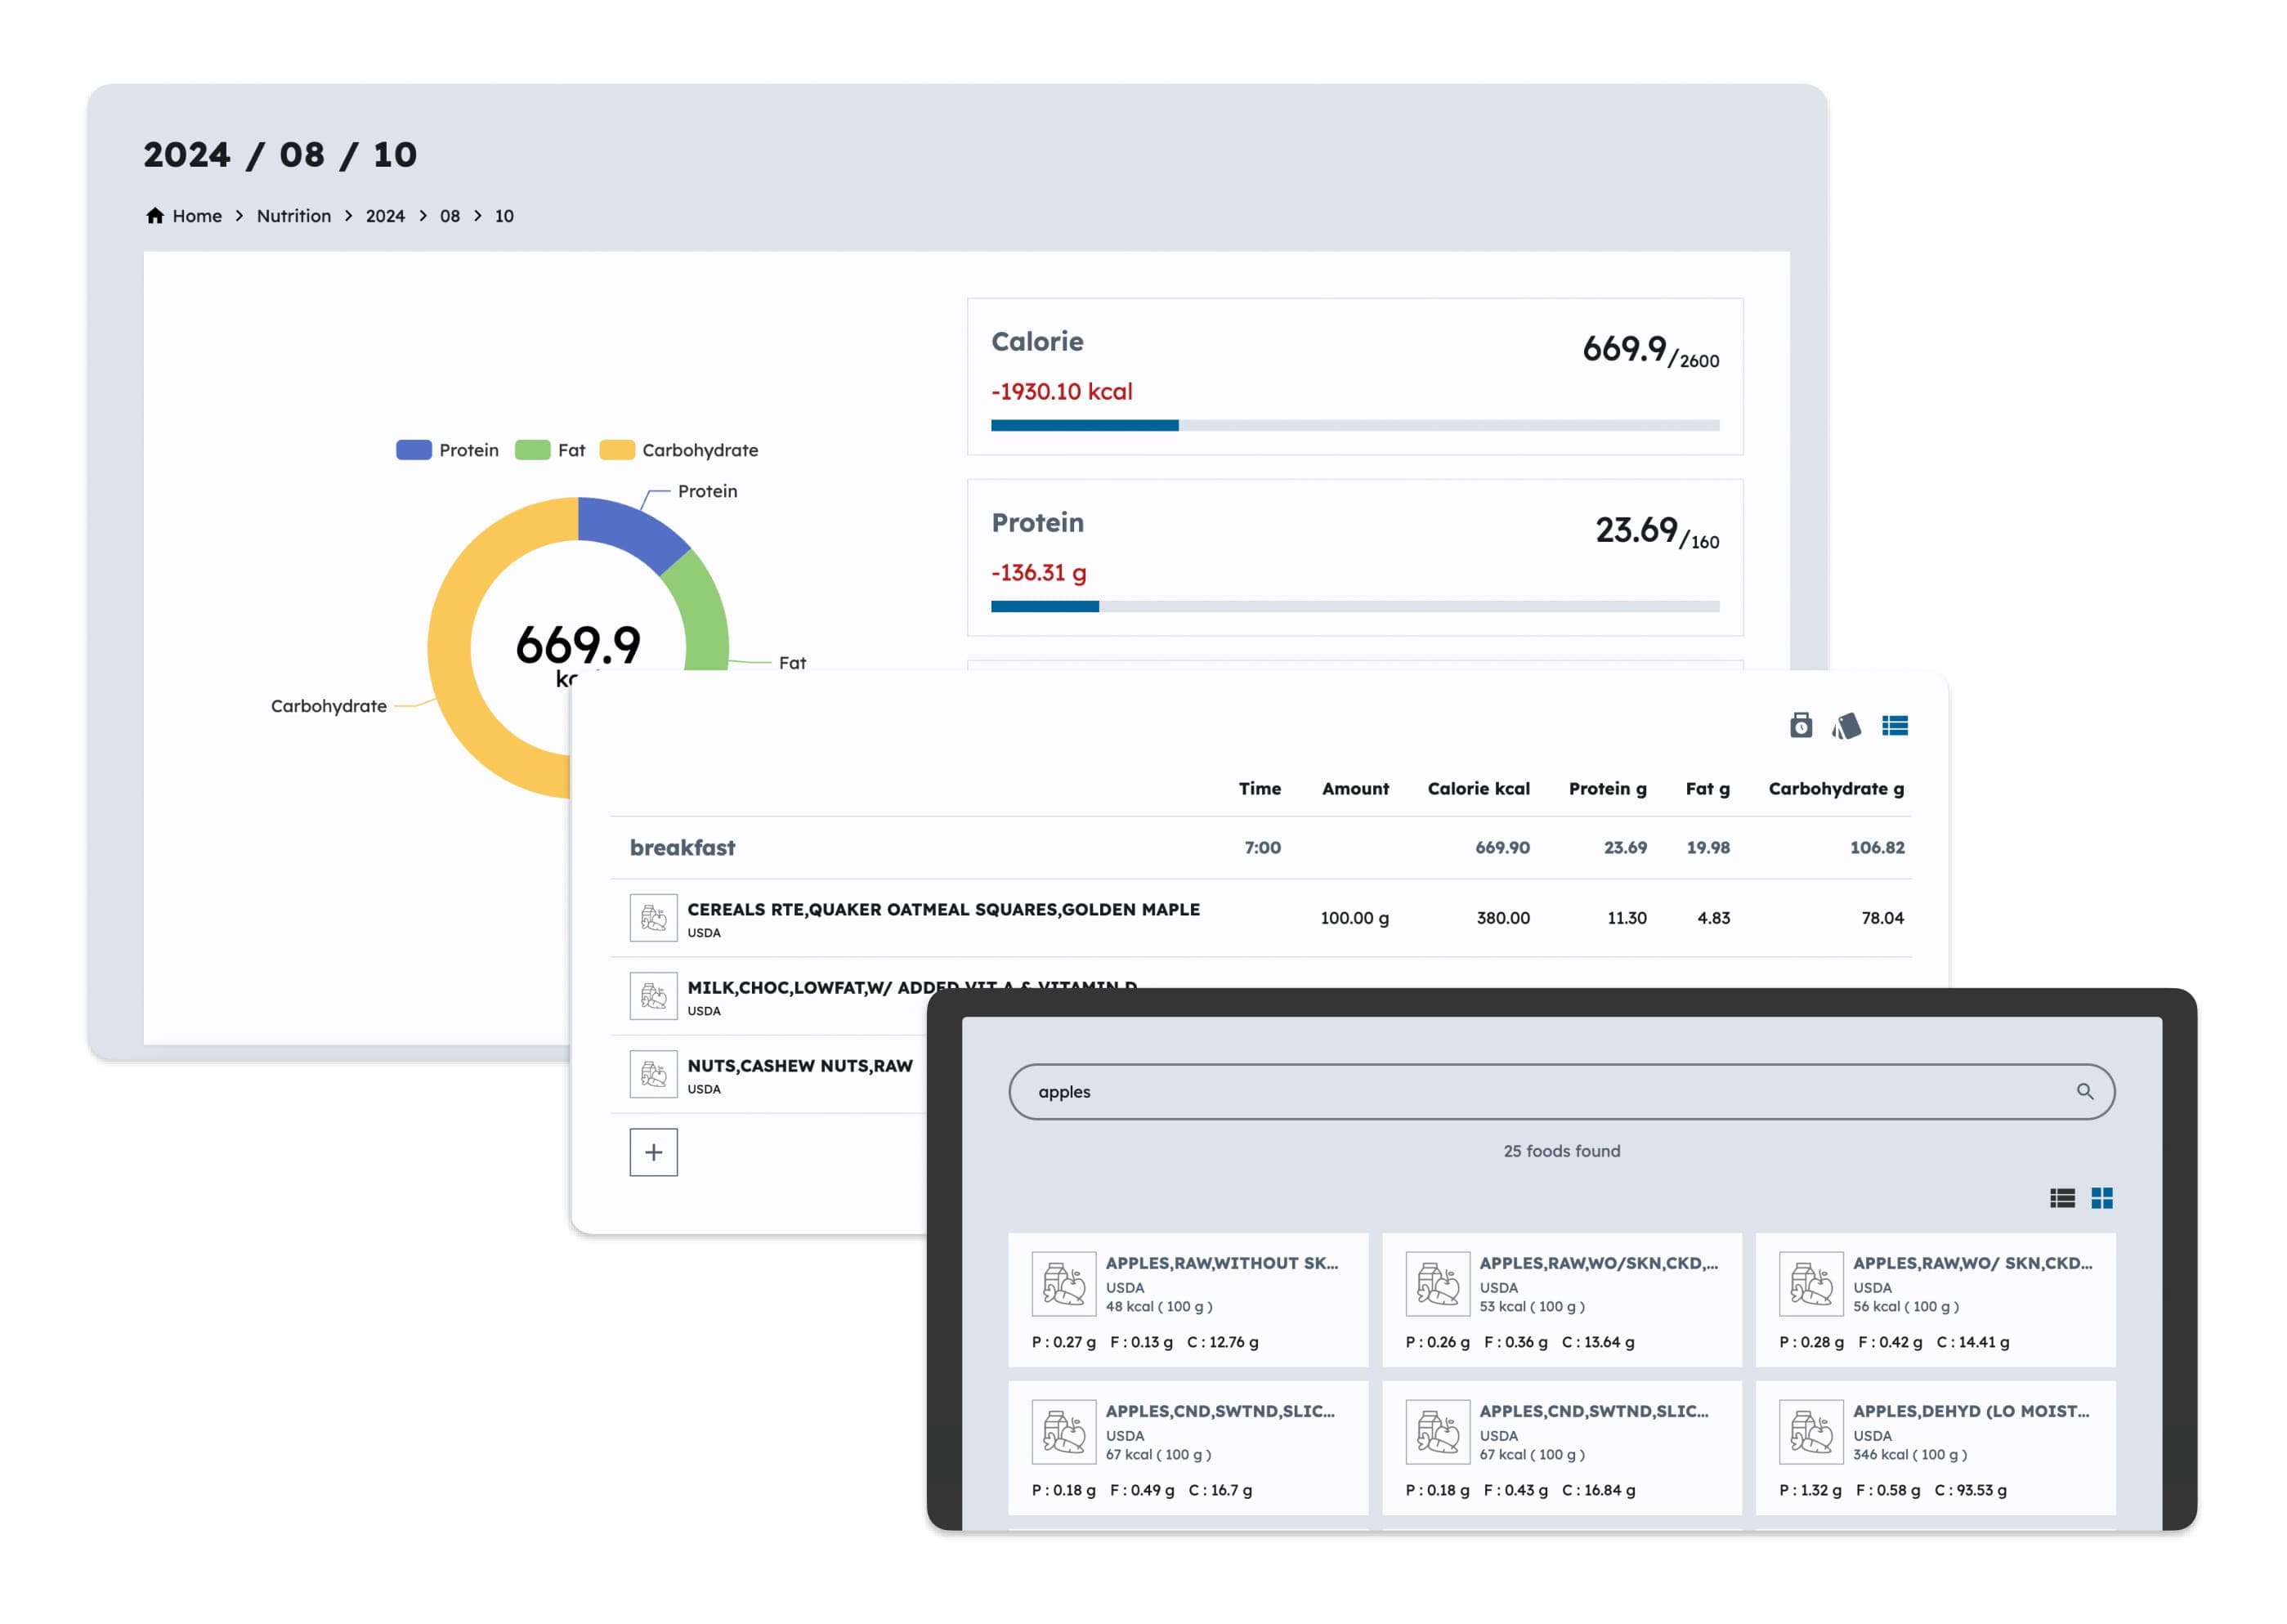
Task: Open the Nutrition breadcrumb link
Action: click(293, 215)
